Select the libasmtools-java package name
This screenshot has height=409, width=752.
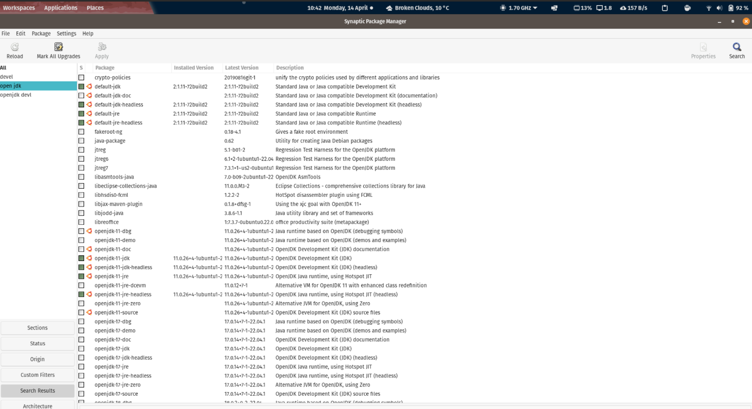(x=114, y=177)
